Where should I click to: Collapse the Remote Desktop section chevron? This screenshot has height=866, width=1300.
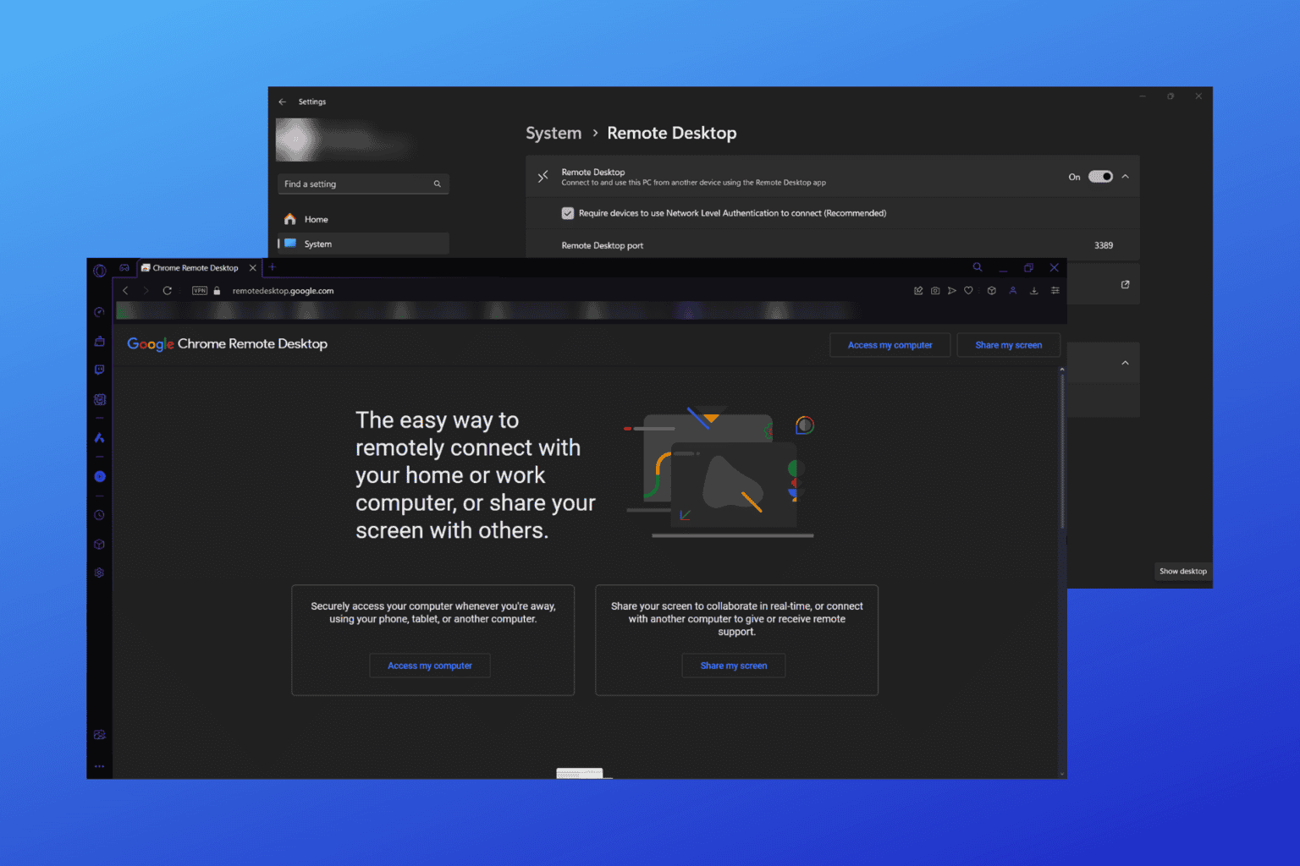coord(1125,177)
